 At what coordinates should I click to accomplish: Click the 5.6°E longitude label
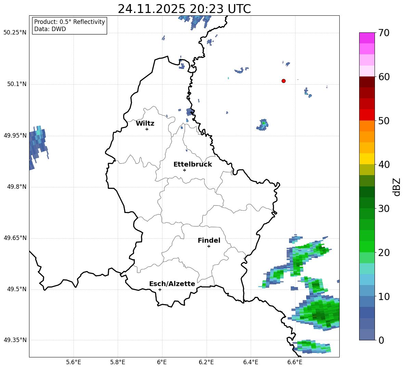coord(74,362)
